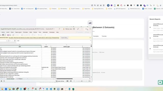Click horizontal scroll right arrow in Excel
Screen dimensions: 163x91
pyautogui.click(x=90, y=79)
